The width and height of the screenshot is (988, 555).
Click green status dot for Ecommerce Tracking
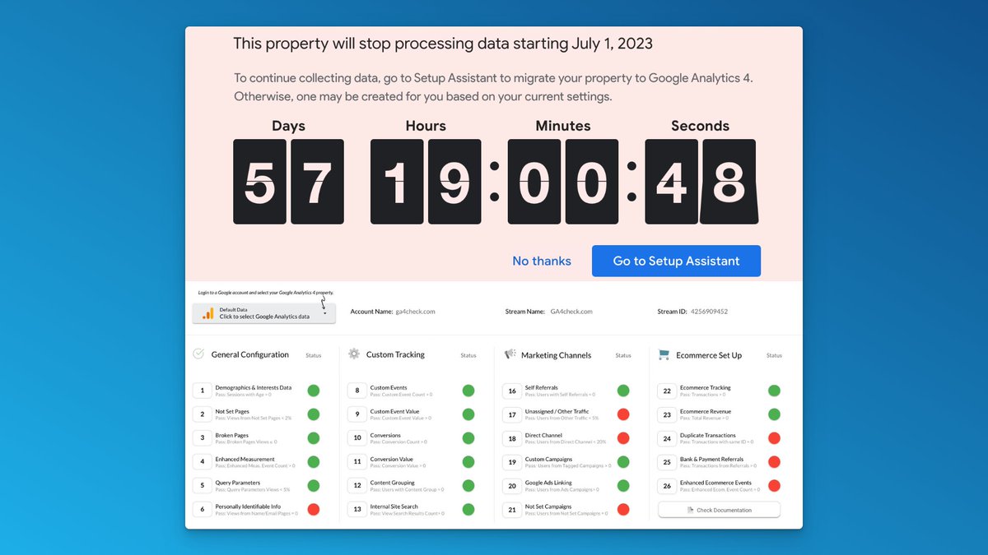[x=774, y=391]
